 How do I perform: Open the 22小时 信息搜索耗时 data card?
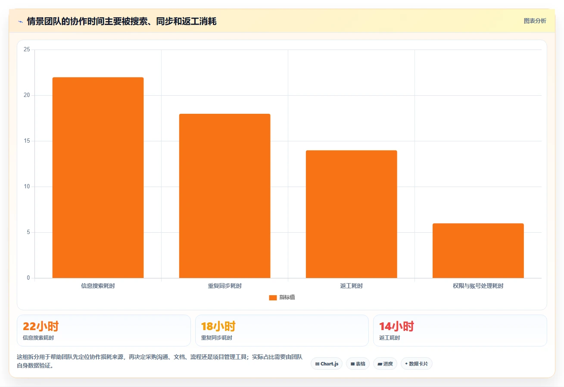(x=103, y=331)
